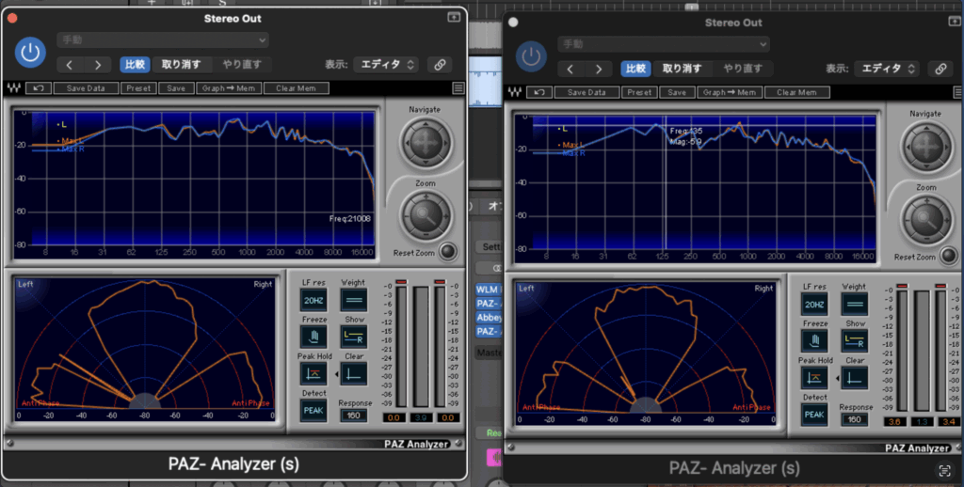Click the Waves undo arrow in left window
The height and width of the screenshot is (487, 964).
pyautogui.click(x=38, y=88)
